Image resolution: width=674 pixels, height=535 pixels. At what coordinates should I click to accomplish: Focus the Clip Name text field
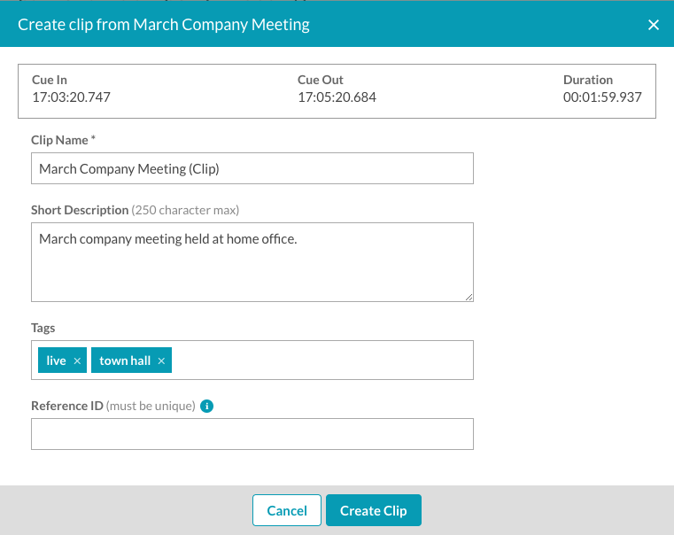(x=252, y=168)
